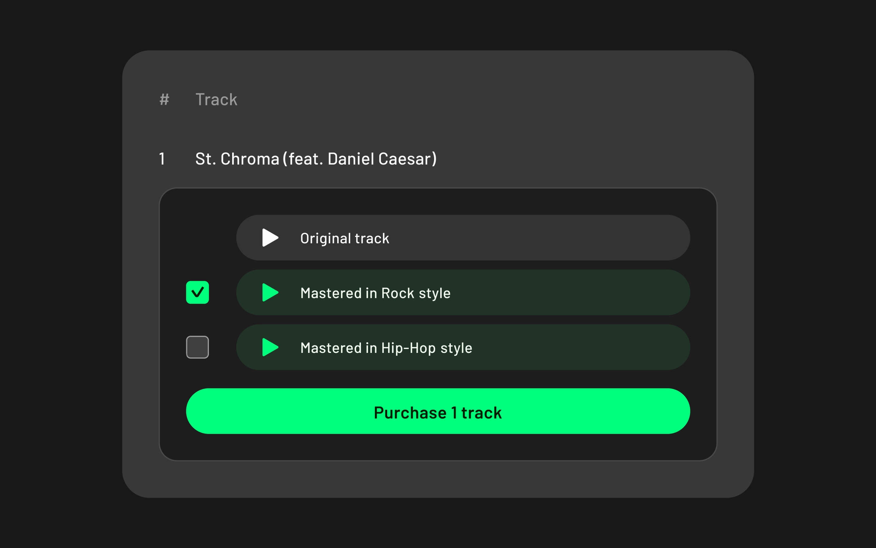Click the "Mastered in Hip-Hop style" label

[x=386, y=348]
